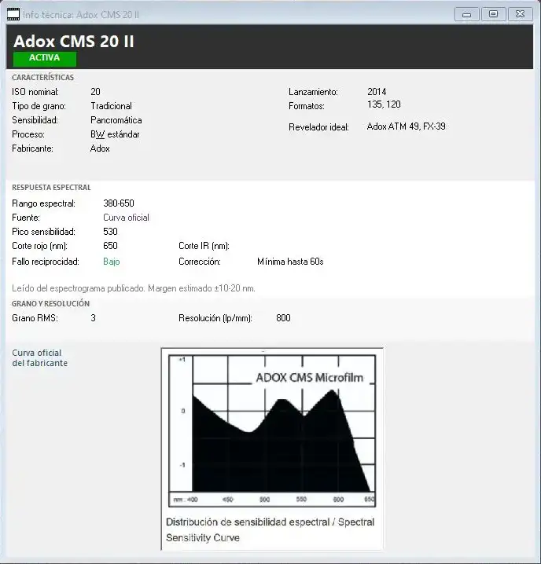The height and width of the screenshot is (564, 541).
Task: Click the window title Info técnica: Adox CMS 20 II
Action: 81,15
